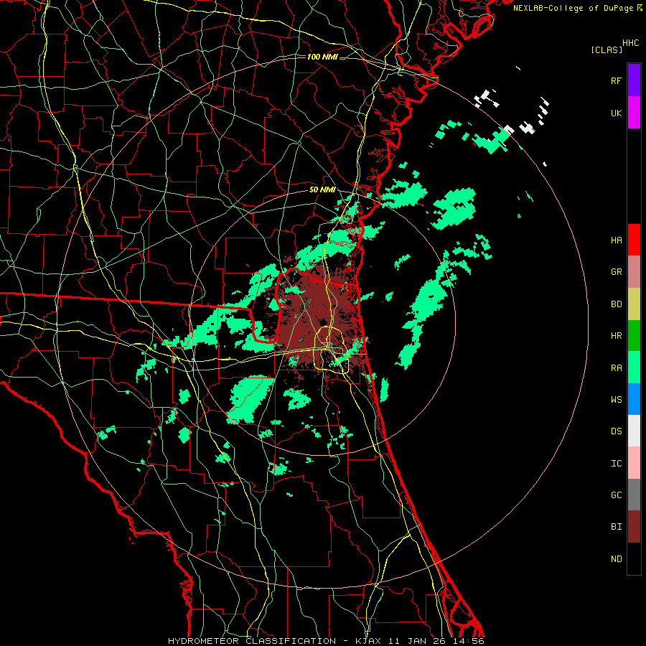Pick the olive-yellow BD legend swatch
Screen dimensions: 646x646
pyautogui.click(x=634, y=304)
